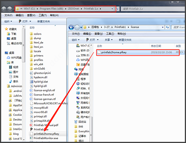Open 组织 dropdown in PrintFab 1.x window
This screenshot has width=186, height=143.
pyautogui.click(x=8, y=22)
